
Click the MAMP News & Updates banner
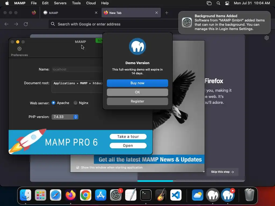(149, 159)
